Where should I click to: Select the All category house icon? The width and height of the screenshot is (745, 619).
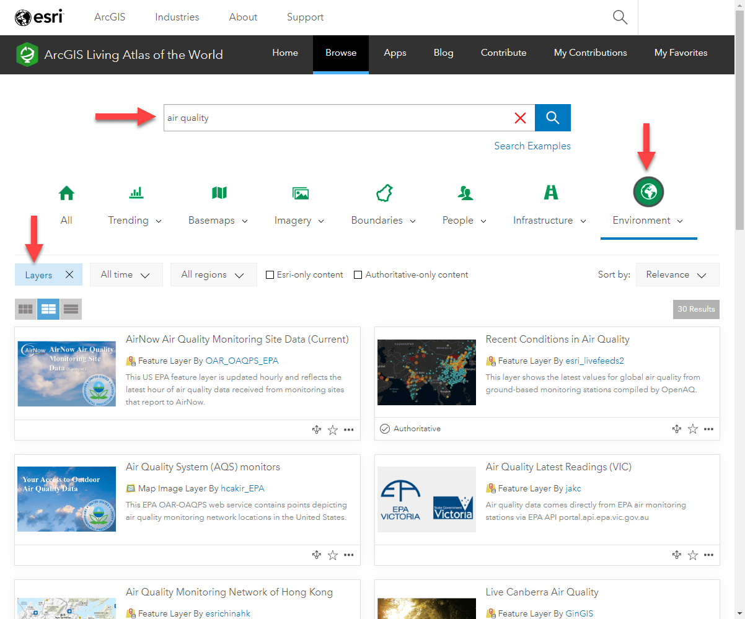66,193
